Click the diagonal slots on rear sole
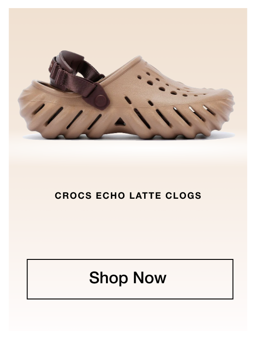 click(x=67, y=117)
